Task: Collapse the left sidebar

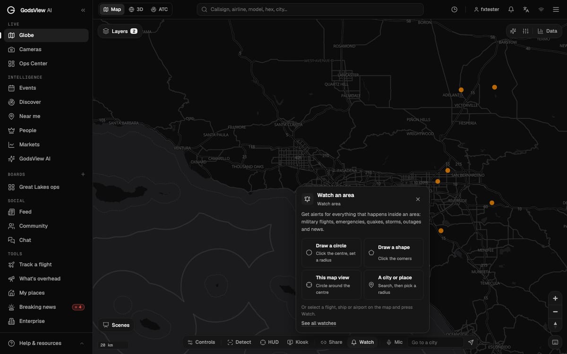Action: 83,10
